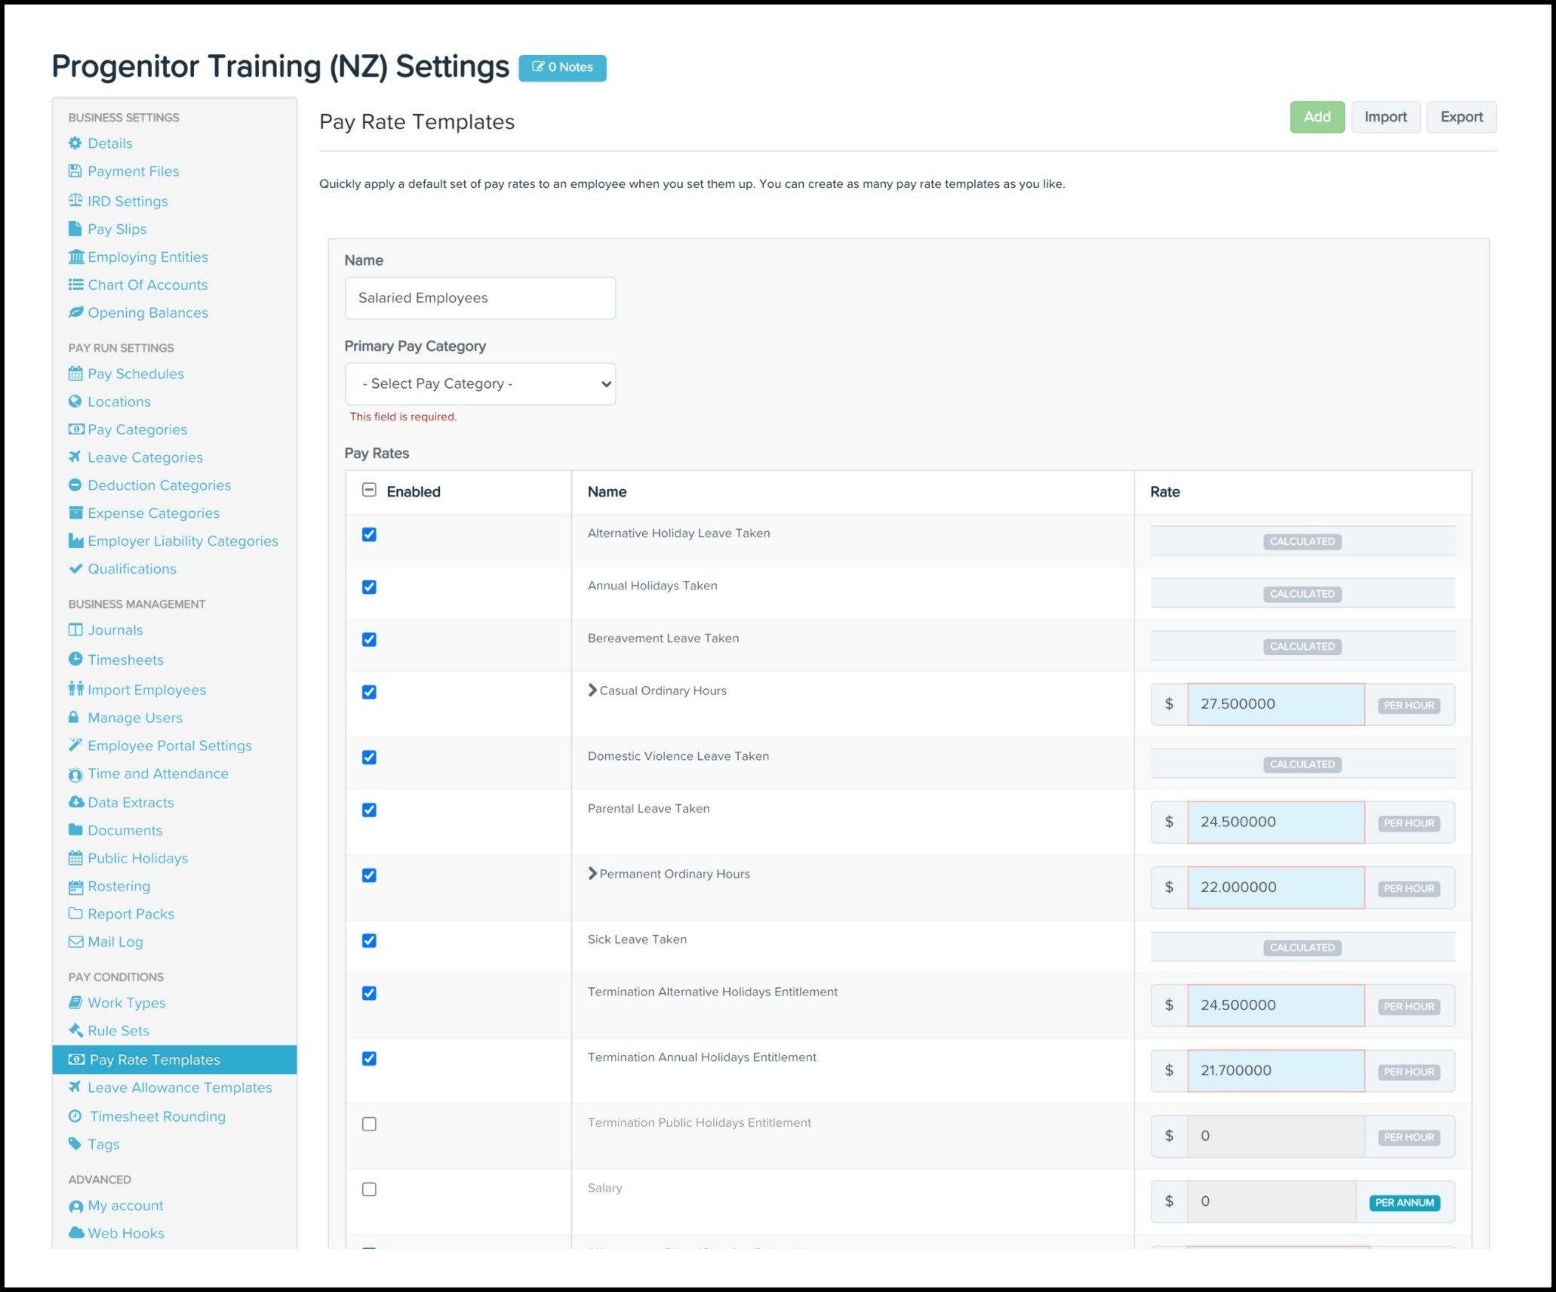Click the template Name input field
1556x1292 pixels.
(480, 298)
